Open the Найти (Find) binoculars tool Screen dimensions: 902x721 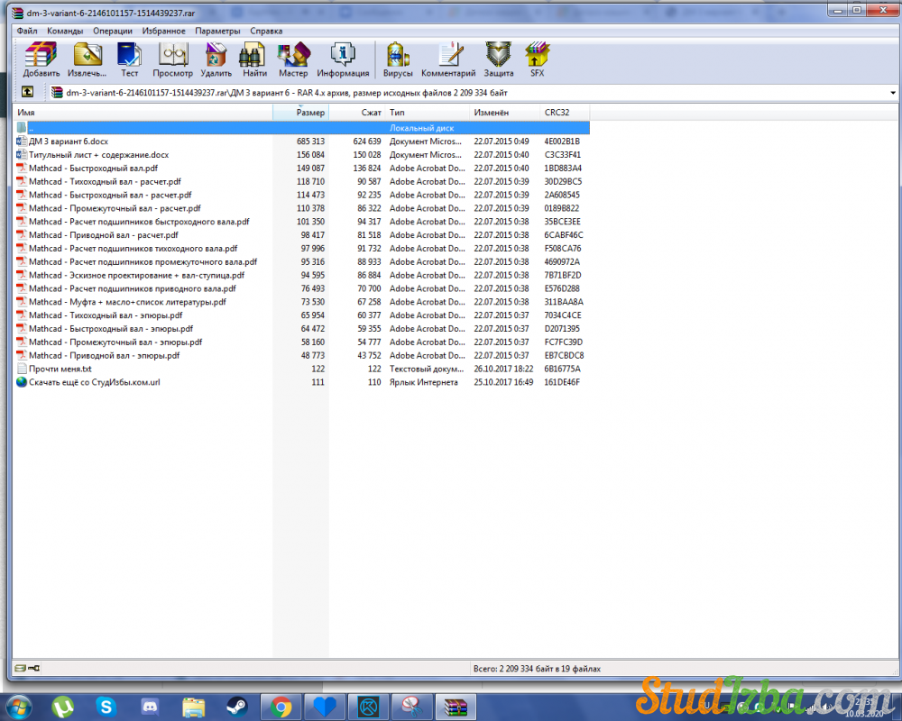point(254,59)
